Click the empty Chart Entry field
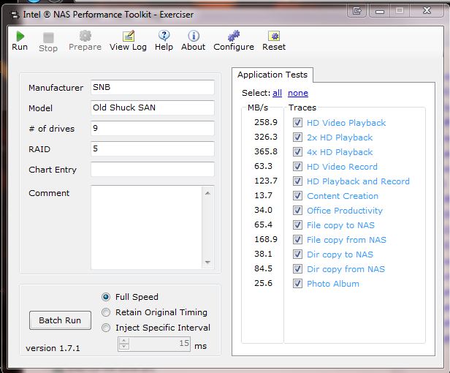The image size is (450, 373). point(153,169)
